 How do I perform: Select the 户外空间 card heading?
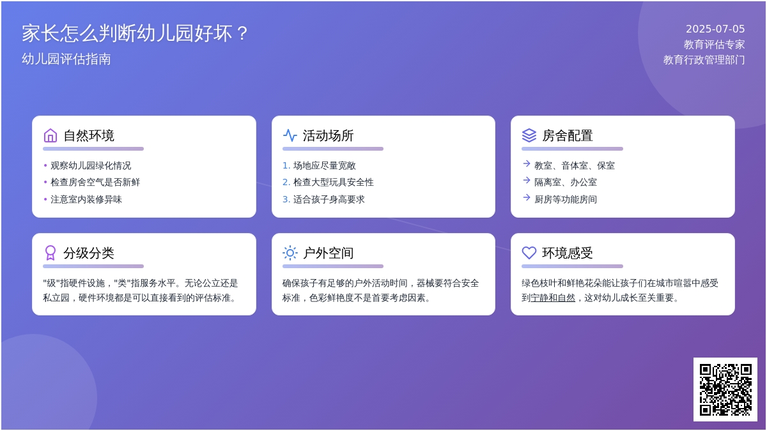click(329, 253)
